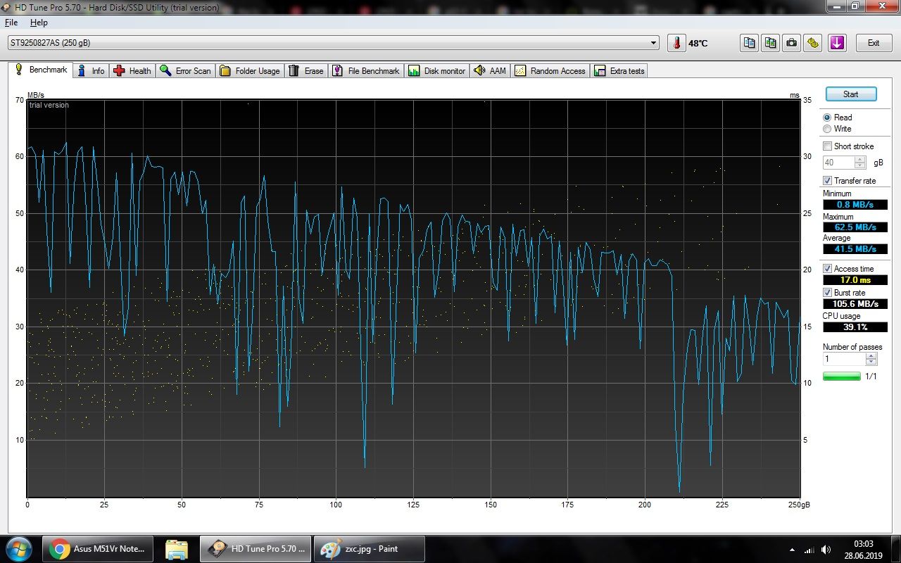Click the network signal tray icon

pyautogui.click(x=809, y=550)
